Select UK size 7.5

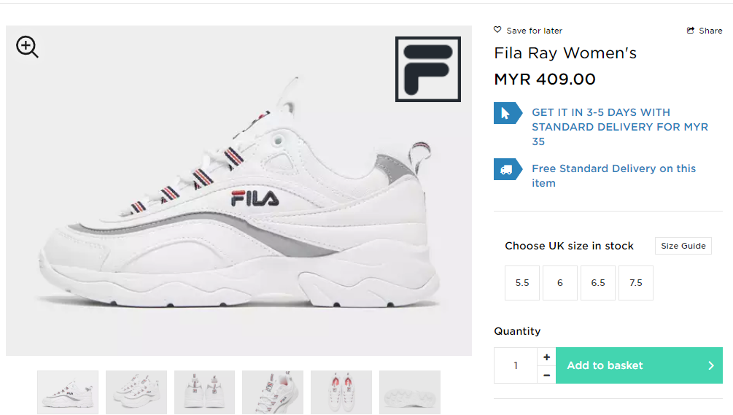tap(636, 283)
